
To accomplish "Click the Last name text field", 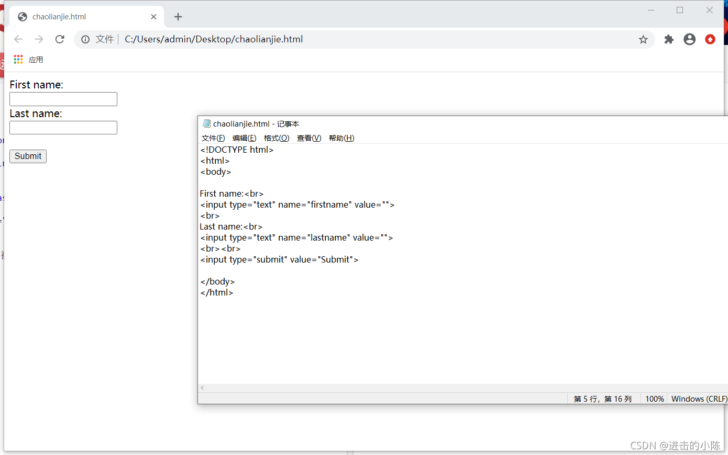I will 63,128.
